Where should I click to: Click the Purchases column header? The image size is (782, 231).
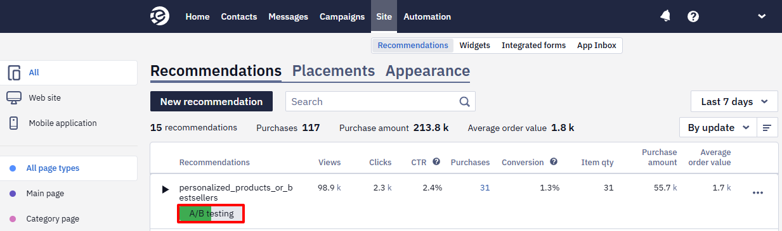pyautogui.click(x=471, y=163)
